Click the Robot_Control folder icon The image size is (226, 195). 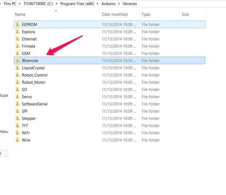[x=17, y=75]
